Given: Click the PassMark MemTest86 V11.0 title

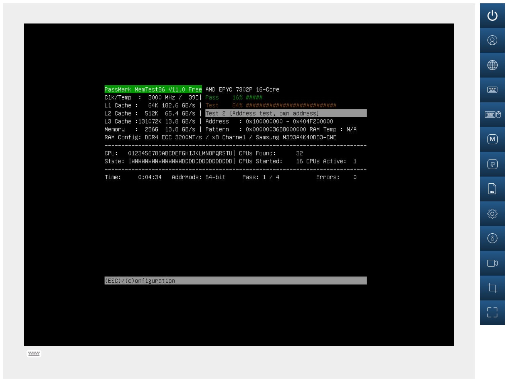Looking at the screenshot, I should click(x=153, y=89).
